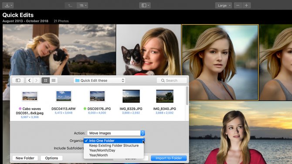Switch the dialog to icon grid view
This screenshot has height=164, width=292.
46,80
